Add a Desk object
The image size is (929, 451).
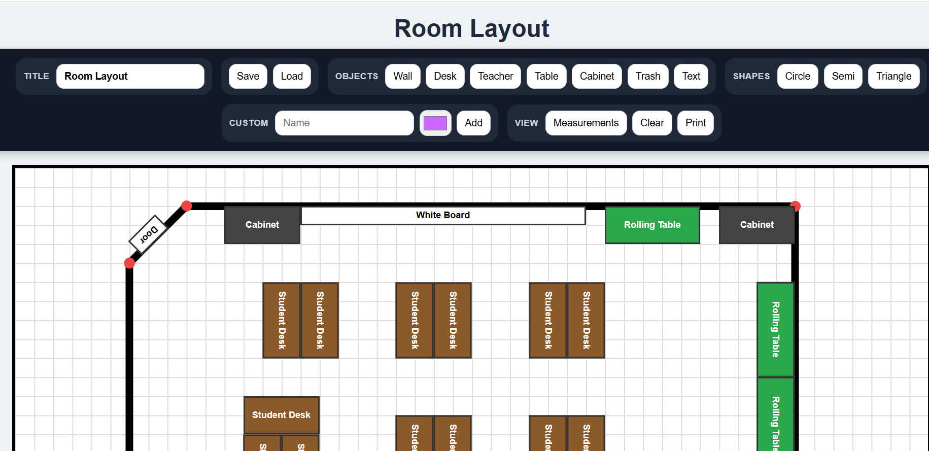[445, 76]
